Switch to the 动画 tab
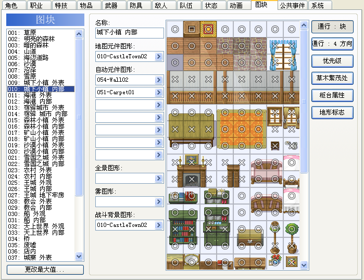 click(x=239, y=5)
